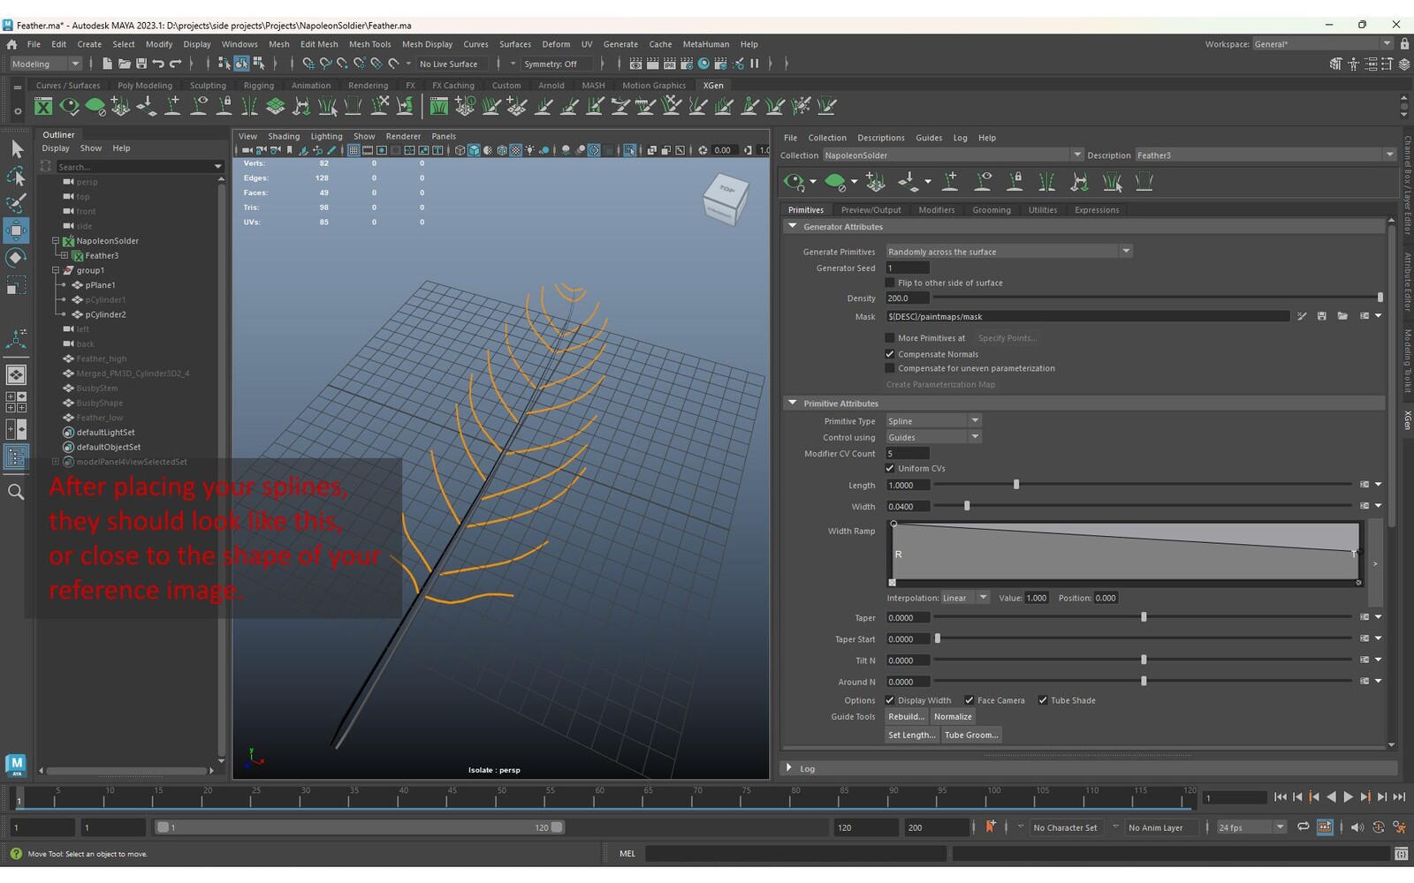This screenshot has width=1414, height=883.
Task: Click the Paint Selection brush tool
Action: pos(16,202)
